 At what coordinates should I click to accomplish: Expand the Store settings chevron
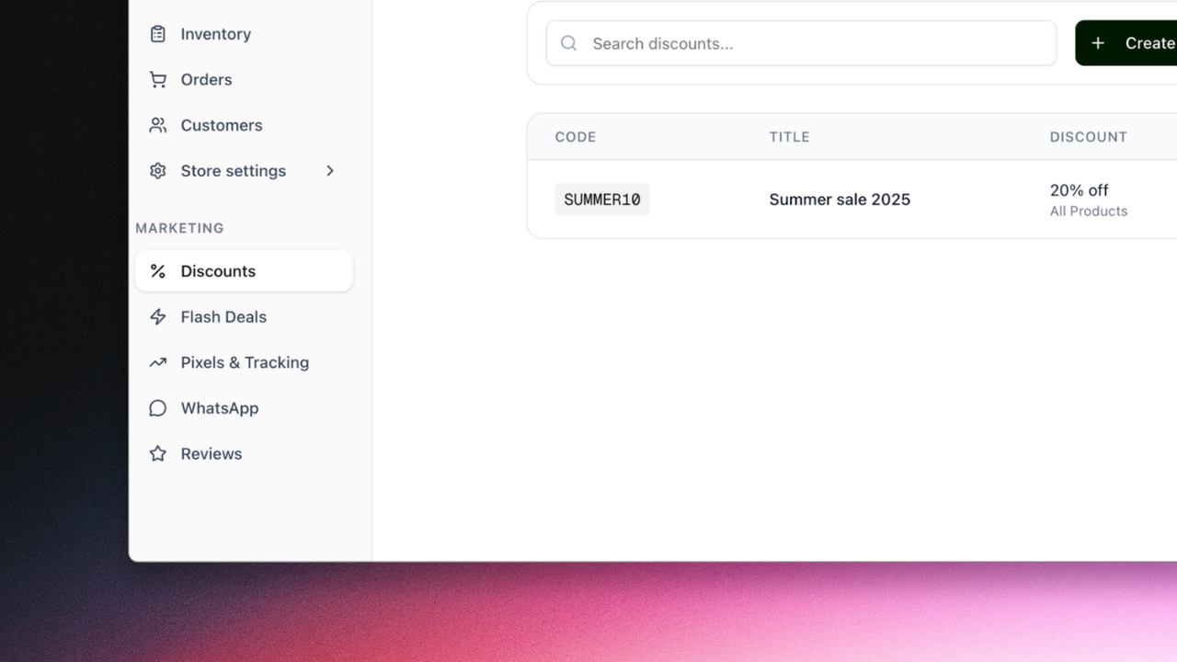coord(330,170)
